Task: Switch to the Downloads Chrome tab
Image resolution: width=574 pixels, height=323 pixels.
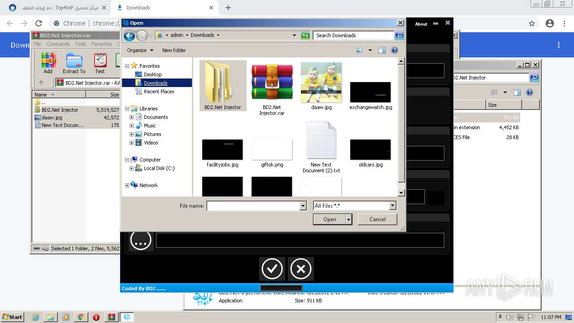Action: pyautogui.click(x=164, y=8)
